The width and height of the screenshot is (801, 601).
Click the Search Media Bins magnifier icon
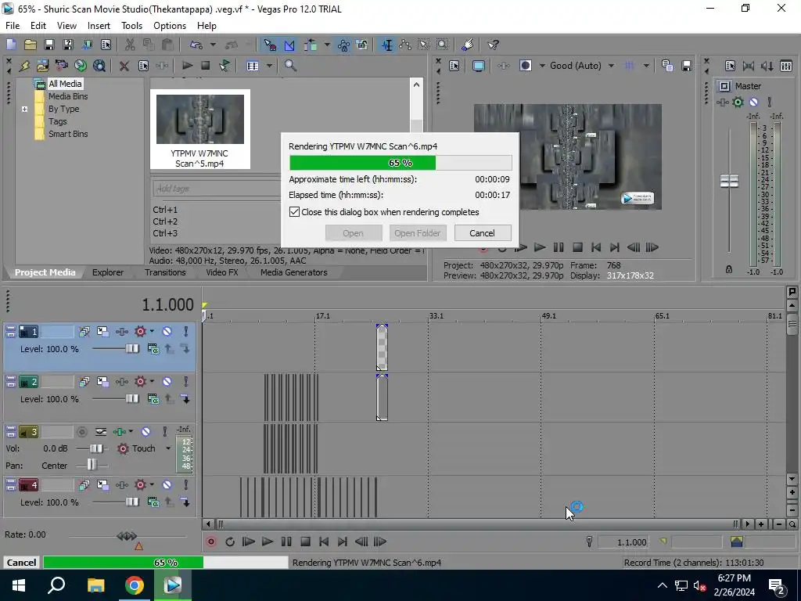290,66
